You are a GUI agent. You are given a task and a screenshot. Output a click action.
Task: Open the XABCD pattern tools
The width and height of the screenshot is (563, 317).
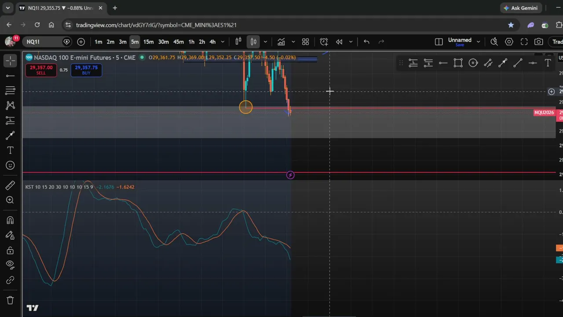pyautogui.click(x=10, y=106)
